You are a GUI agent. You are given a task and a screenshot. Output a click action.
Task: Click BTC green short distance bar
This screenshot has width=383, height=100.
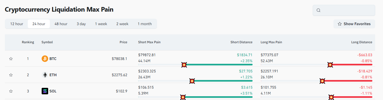point(218,65)
